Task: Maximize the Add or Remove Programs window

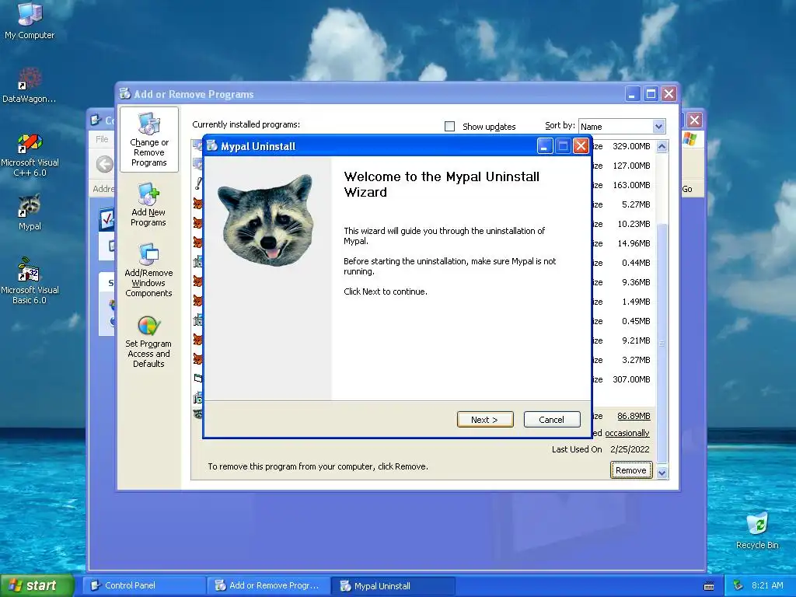Action: (651, 94)
